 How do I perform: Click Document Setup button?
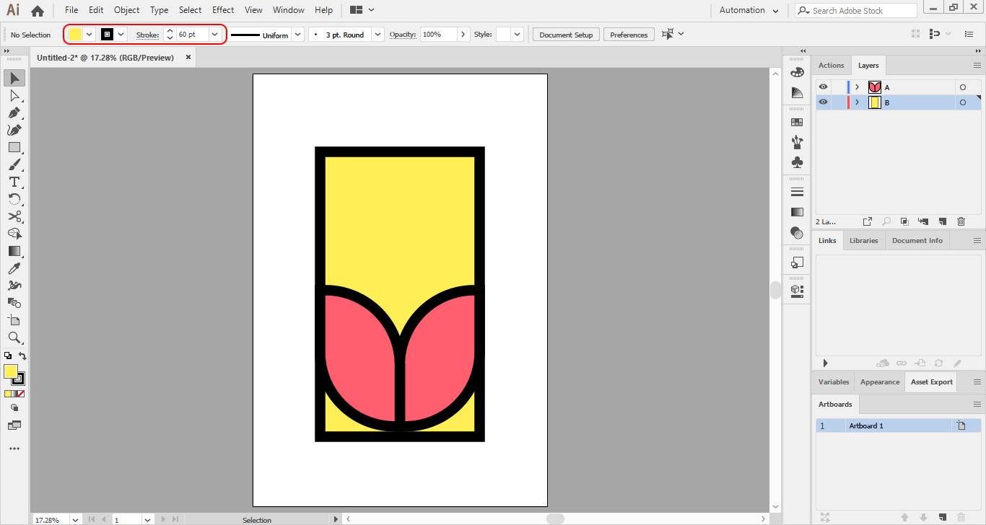(x=566, y=35)
